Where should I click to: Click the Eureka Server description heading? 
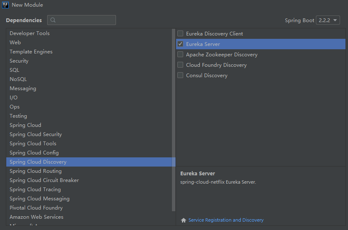(x=197, y=173)
